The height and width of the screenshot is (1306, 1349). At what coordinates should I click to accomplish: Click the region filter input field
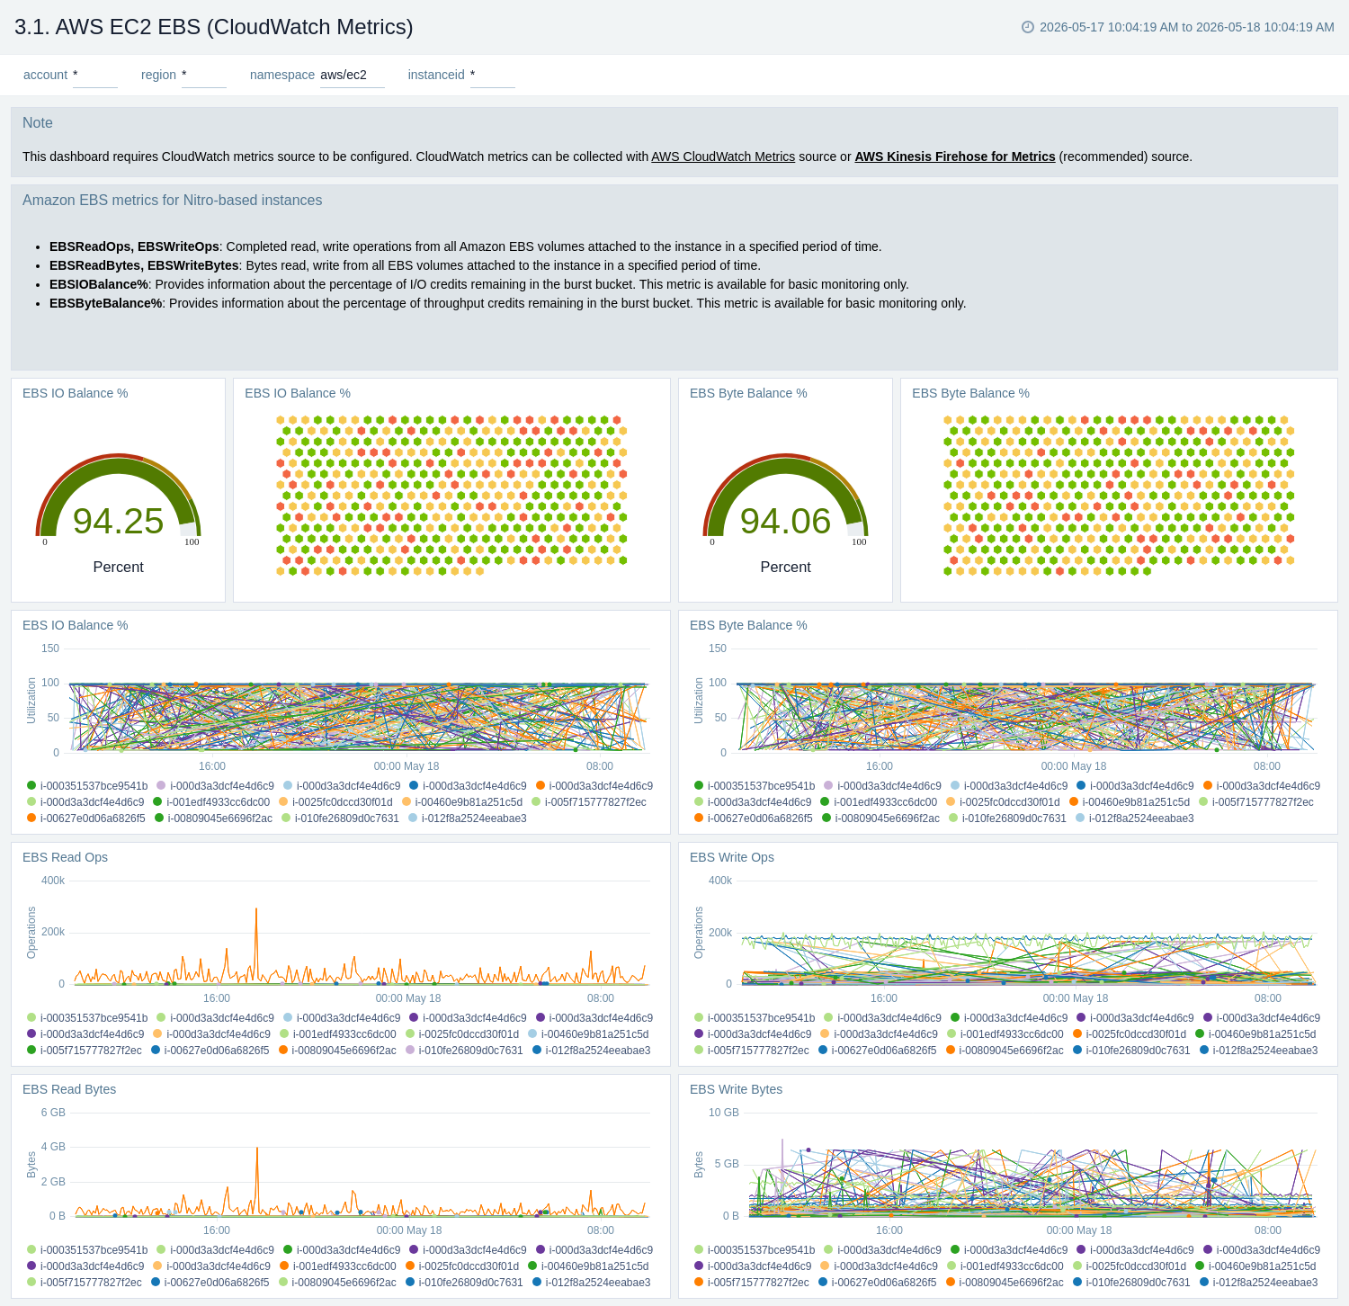pyautogui.click(x=203, y=75)
